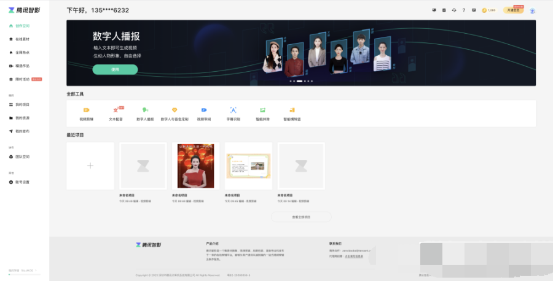The image size is (553, 281).
Task: Click the clipboard task icon in the top bar
Action: [x=444, y=10]
